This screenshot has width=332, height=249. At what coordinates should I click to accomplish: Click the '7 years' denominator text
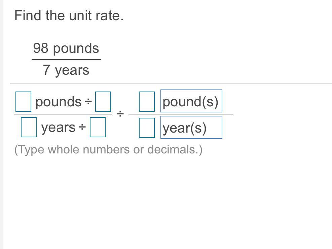tap(66, 70)
